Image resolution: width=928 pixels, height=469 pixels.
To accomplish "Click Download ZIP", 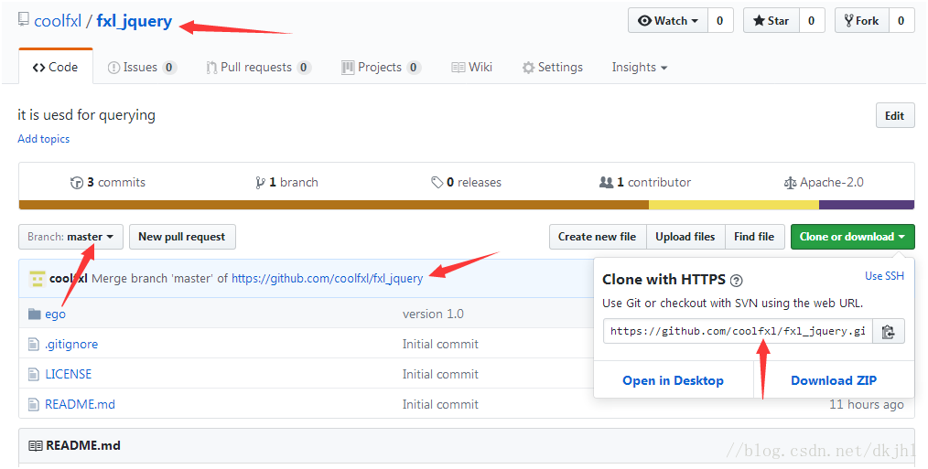I will click(x=834, y=381).
